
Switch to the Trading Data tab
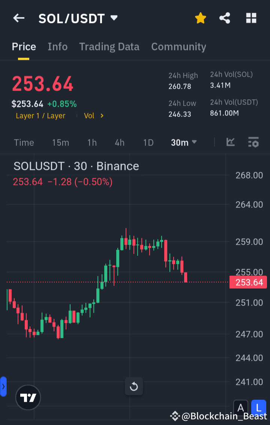click(109, 47)
